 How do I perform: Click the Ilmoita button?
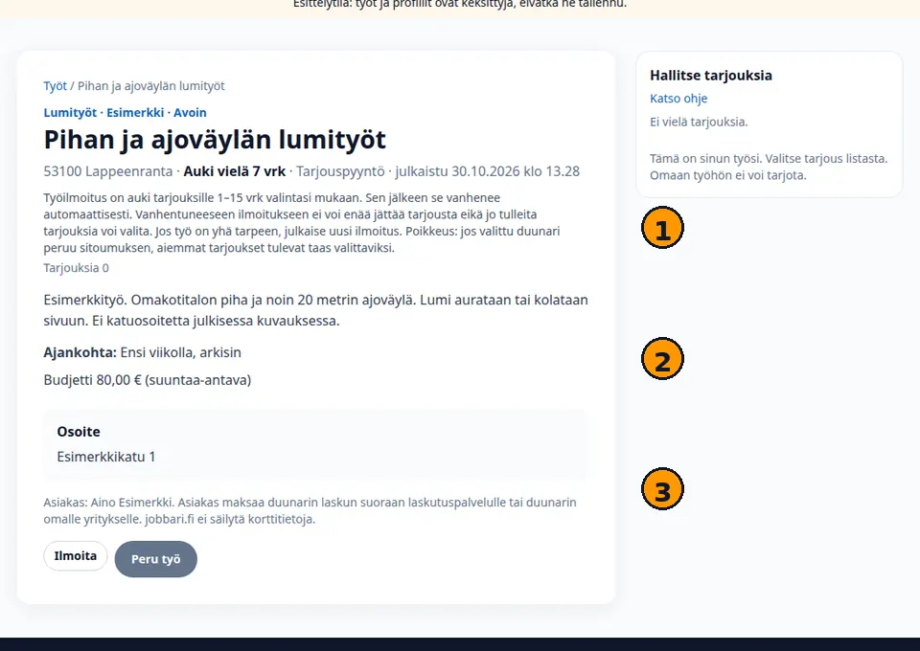(75, 556)
